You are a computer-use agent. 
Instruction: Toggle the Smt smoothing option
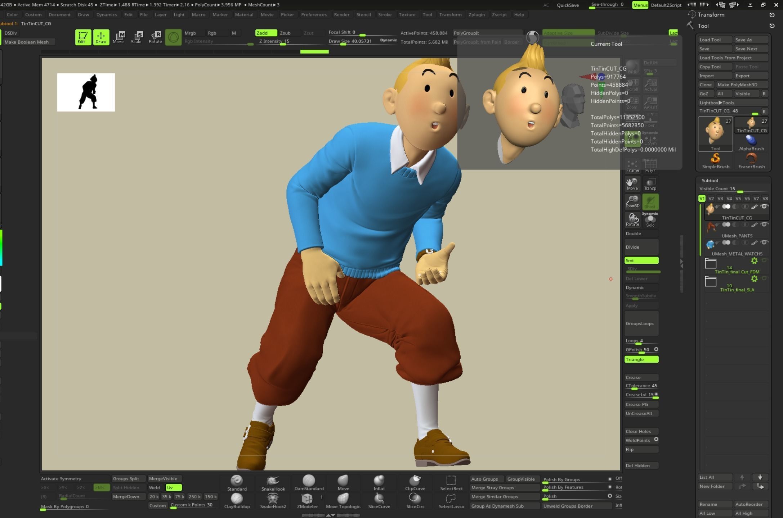[641, 260]
